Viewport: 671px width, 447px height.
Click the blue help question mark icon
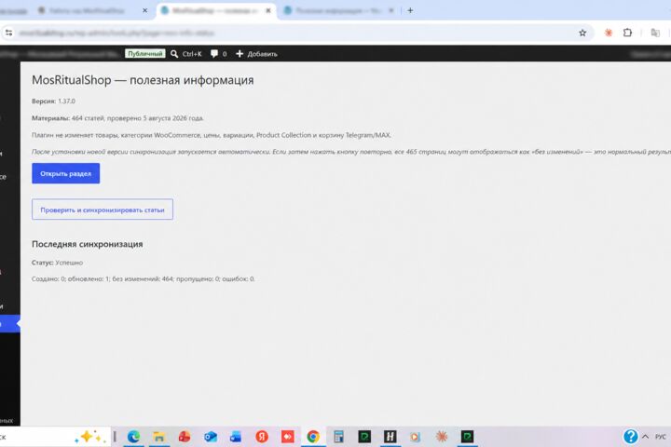click(630, 437)
